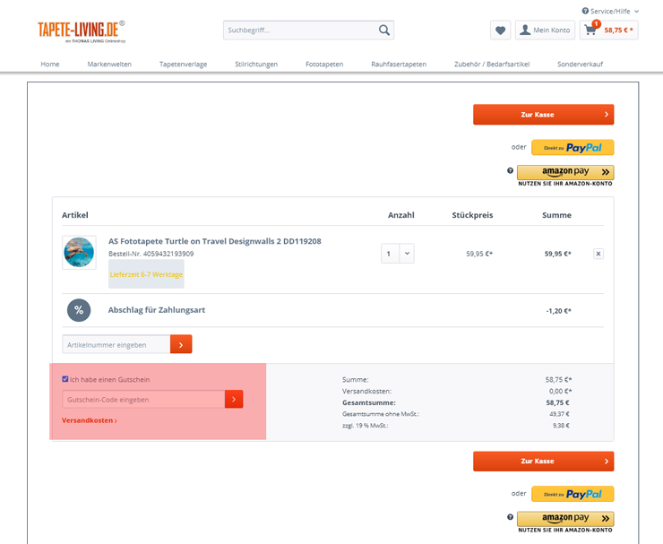Click the bottom Amazon Pay button

[565, 519]
